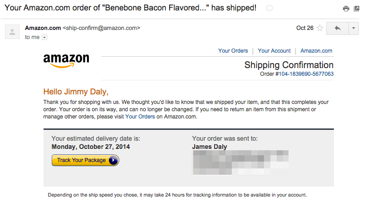The height and width of the screenshot is (207, 367).
Task: Star this Amazon email
Action: coord(319,28)
